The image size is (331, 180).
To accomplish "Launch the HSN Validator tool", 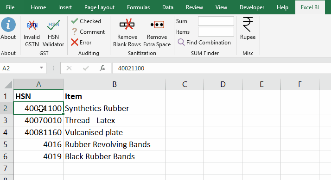I will click(x=53, y=34).
